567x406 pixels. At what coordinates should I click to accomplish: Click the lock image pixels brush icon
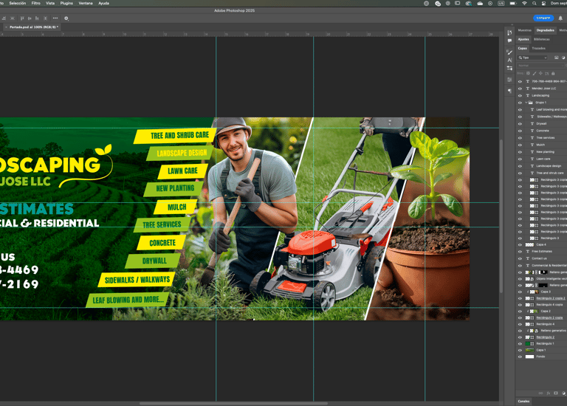pos(535,73)
